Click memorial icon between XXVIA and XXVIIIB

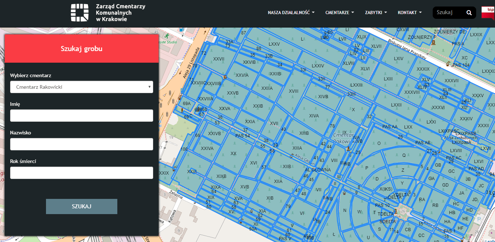tap(225, 77)
